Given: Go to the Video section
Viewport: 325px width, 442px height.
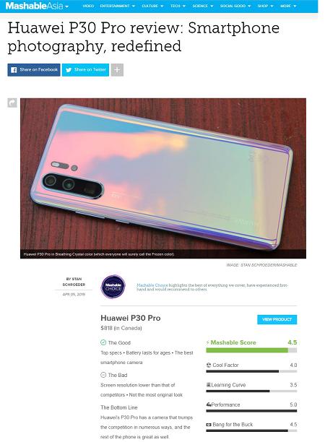Looking at the screenshot, I should tap(88, 6).
